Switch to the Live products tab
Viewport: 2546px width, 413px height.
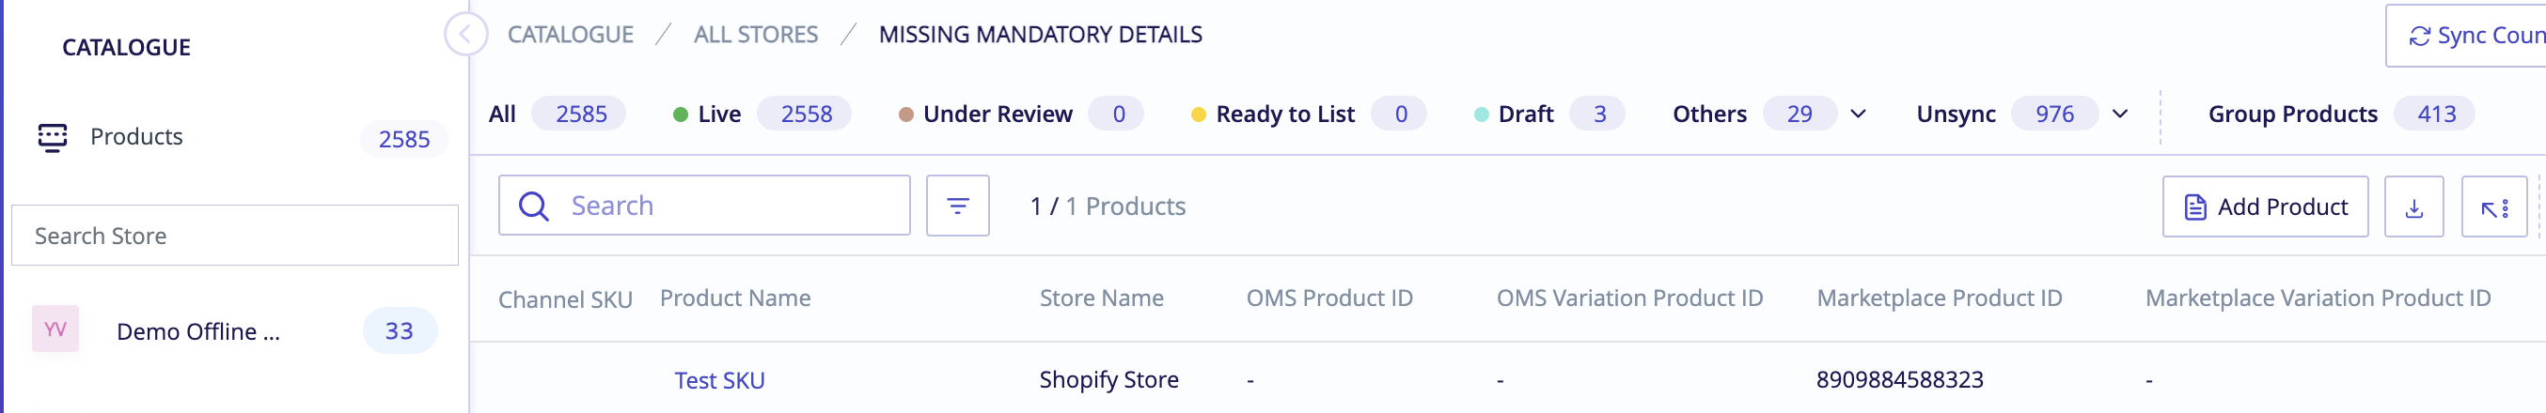[761, 115]
